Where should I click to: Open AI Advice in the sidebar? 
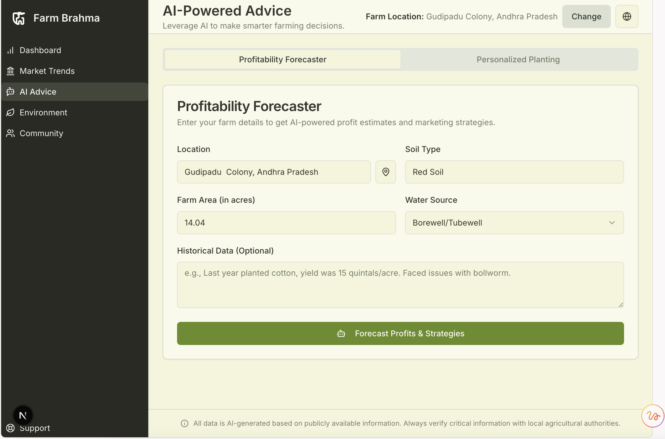38,92
